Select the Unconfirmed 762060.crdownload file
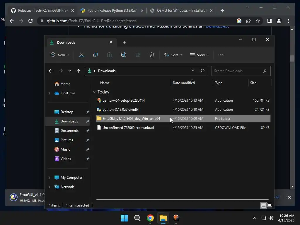Image resolution: width=300 pixels, height=225 pixels. [x=183, y=128]
